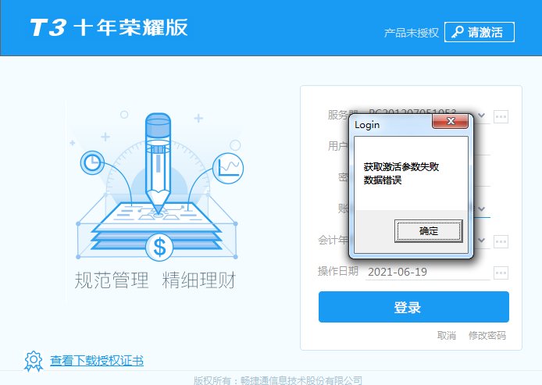Click the ellipsis button next to 会计年度
Viewport: 542px width, 385px height.
click(501, 241)
